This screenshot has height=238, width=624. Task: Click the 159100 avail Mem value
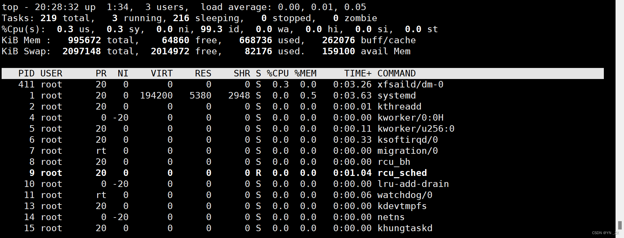click(338, 51)
